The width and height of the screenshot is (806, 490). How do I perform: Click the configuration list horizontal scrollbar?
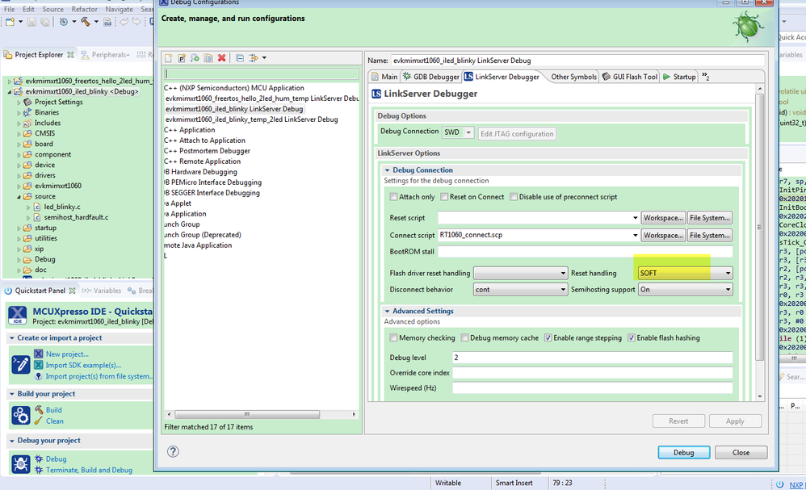tap(247, 414)
